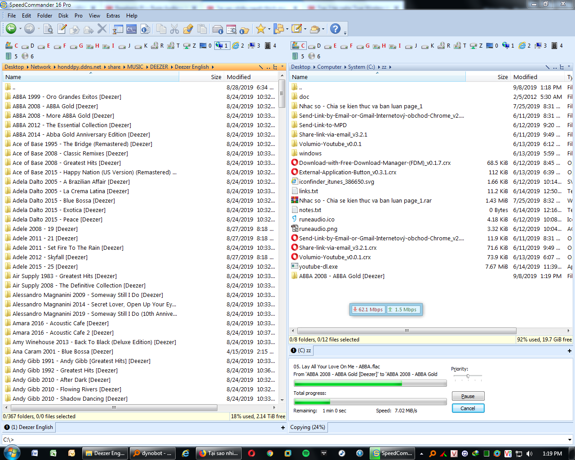Open the File menu
Image resolution: width=575 pixels, height=460 pixels.
click(12, 15)
